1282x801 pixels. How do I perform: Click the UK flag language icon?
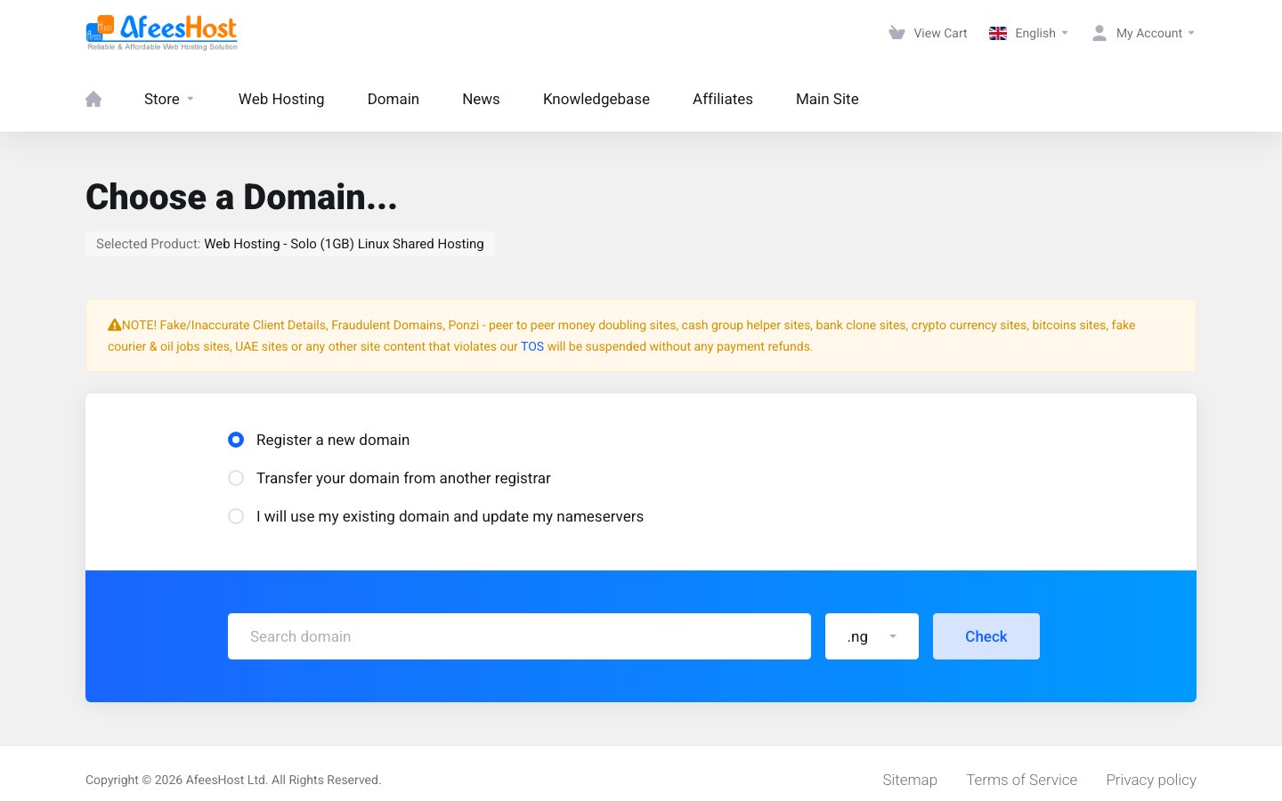(x=998, y=33)
